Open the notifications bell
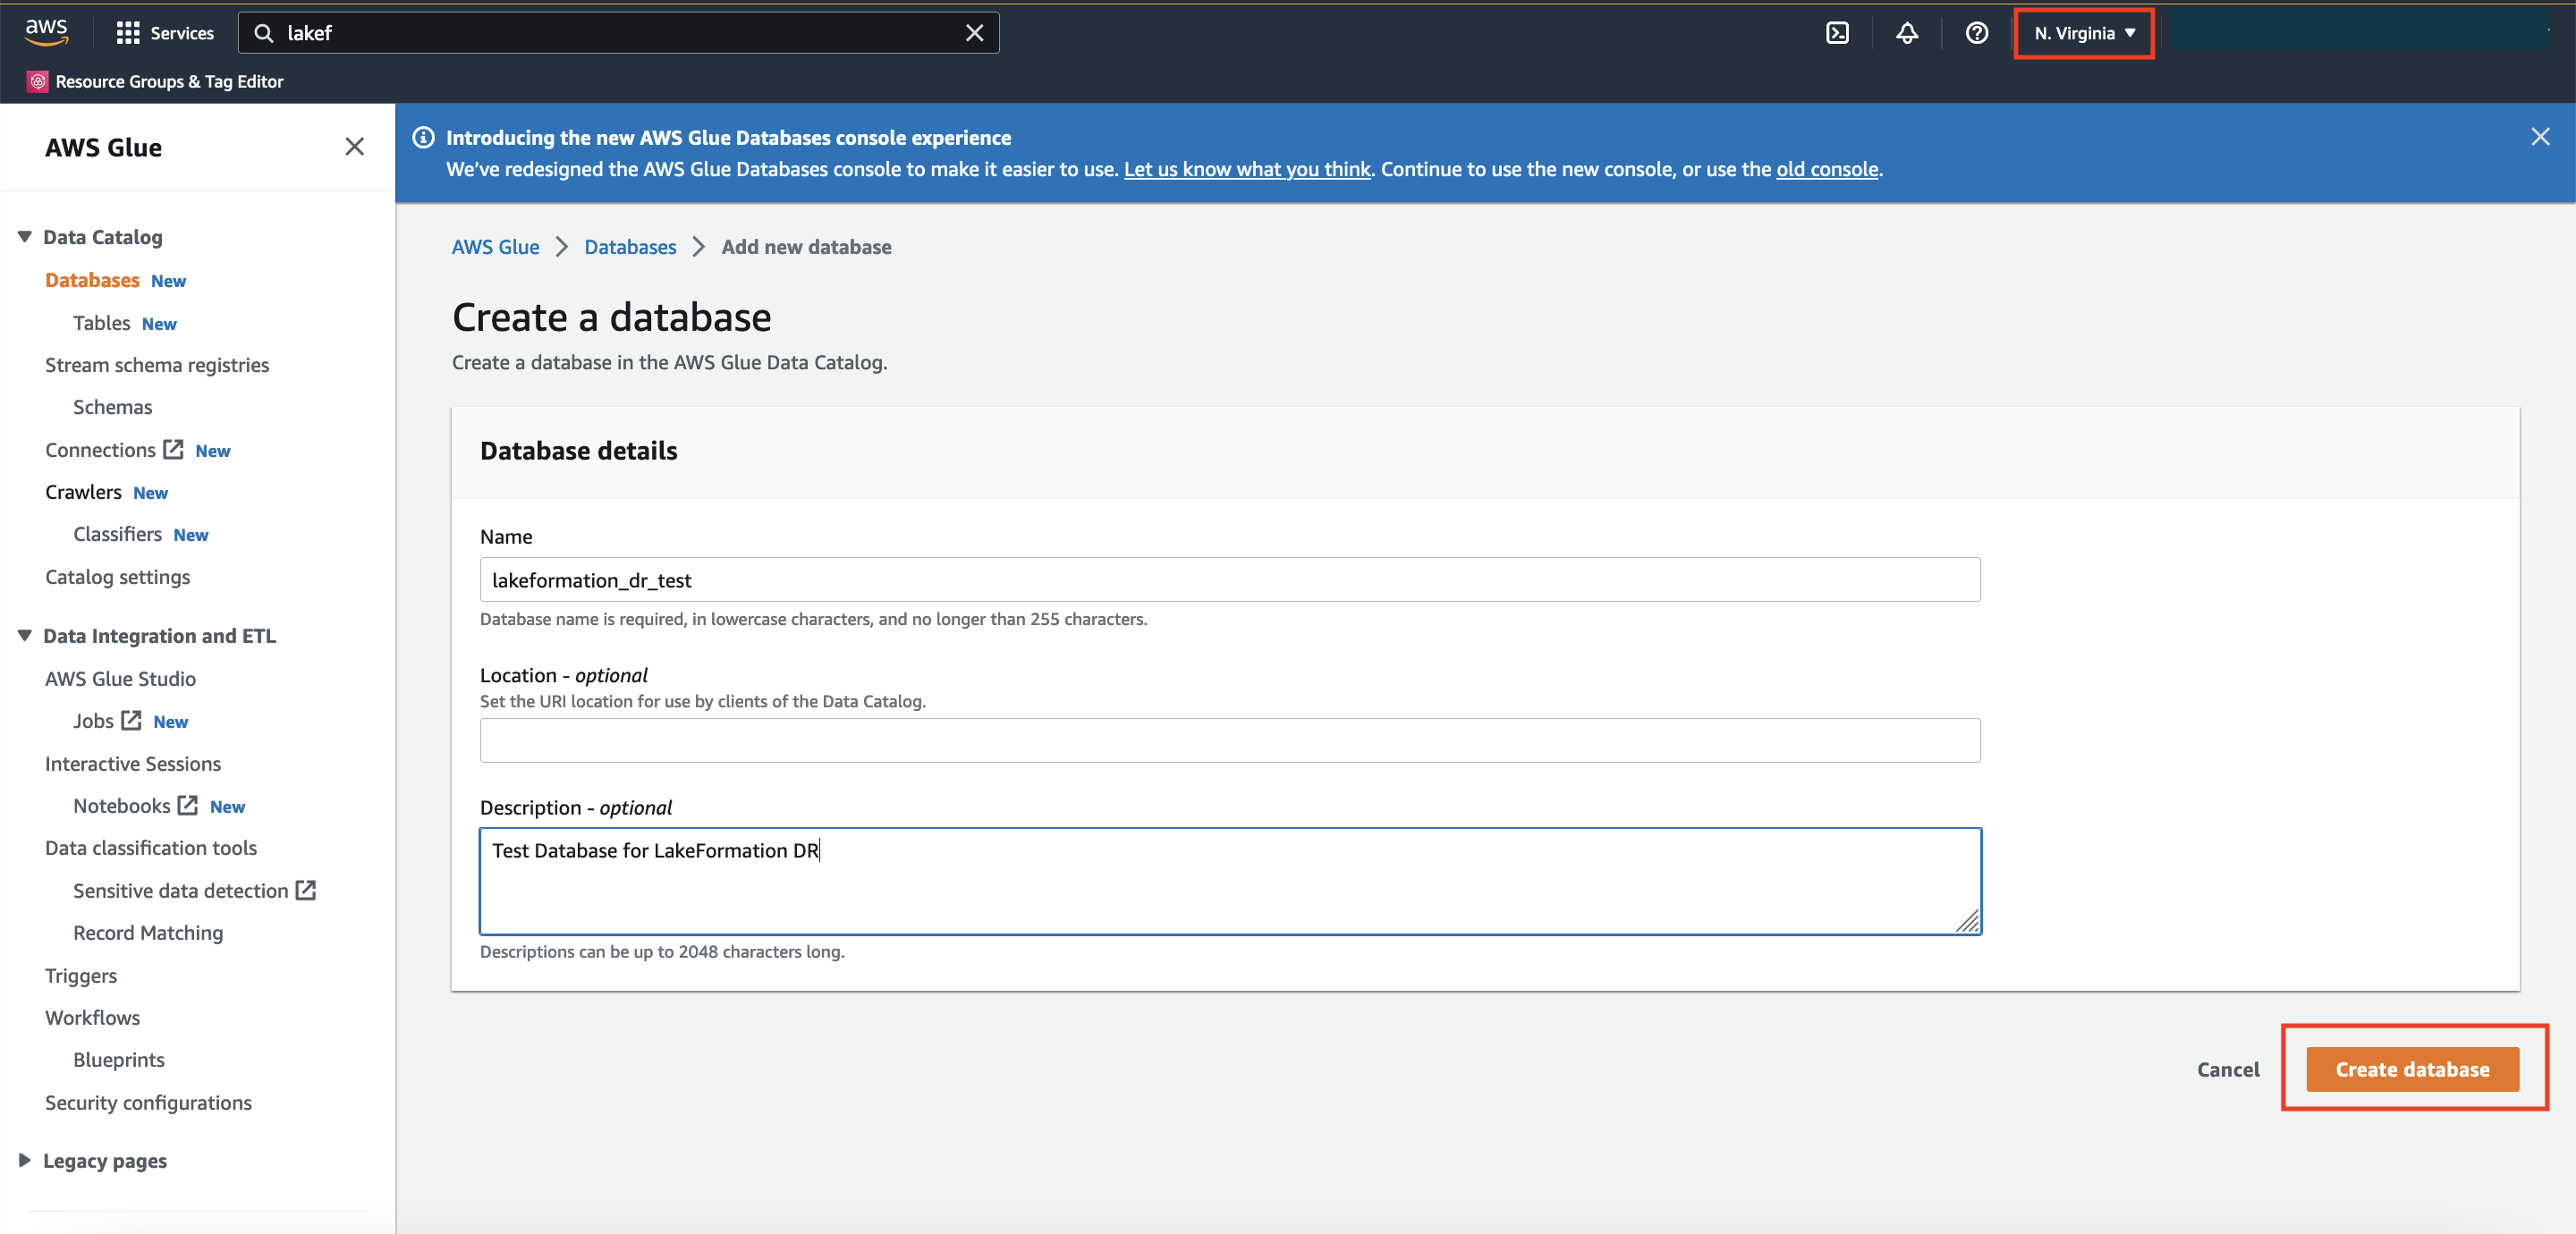This screenshot has width=2576, height=1234. [1907, 33]
